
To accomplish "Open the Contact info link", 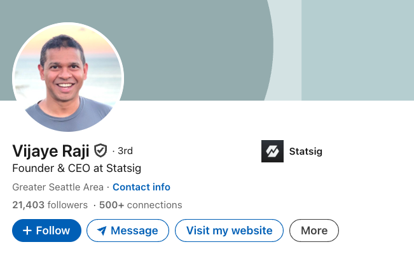I will pos(141,187).
